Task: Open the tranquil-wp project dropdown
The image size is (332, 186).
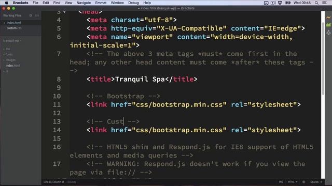Action: pos(12,40)
